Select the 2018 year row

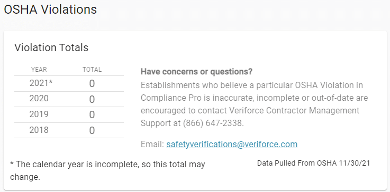[x=69, y=130]
